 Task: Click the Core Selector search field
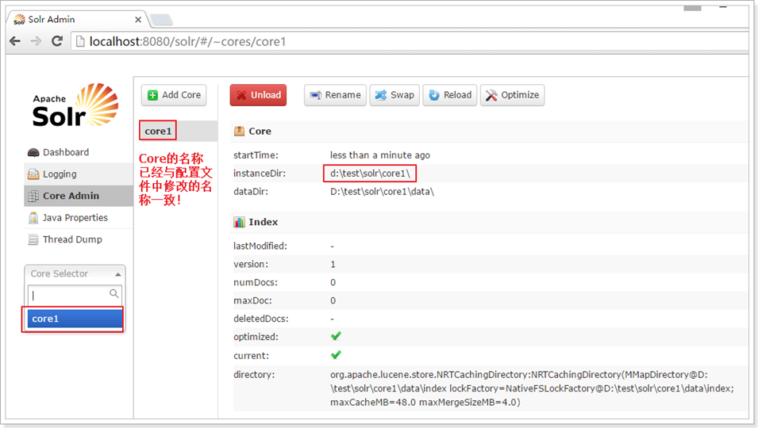pyautogui.click(x=75, y=294)
